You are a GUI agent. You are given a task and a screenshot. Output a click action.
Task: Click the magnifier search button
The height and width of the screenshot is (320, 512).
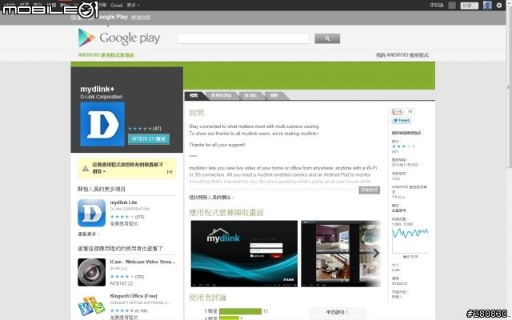pos(327,38)
